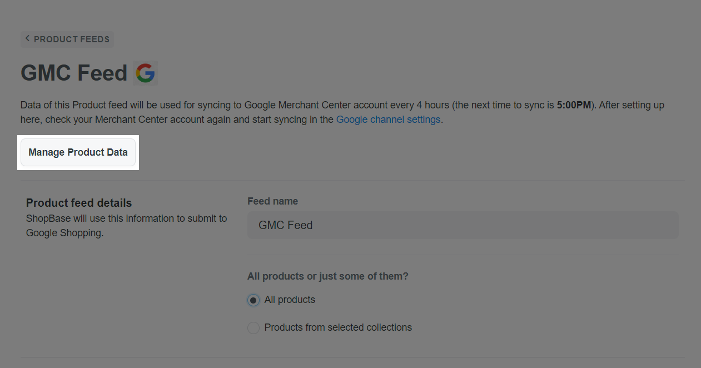Image resolution: width=701 pixels, height=368 pixels.
Task: Select the All products option
Action: coord(253,300)
